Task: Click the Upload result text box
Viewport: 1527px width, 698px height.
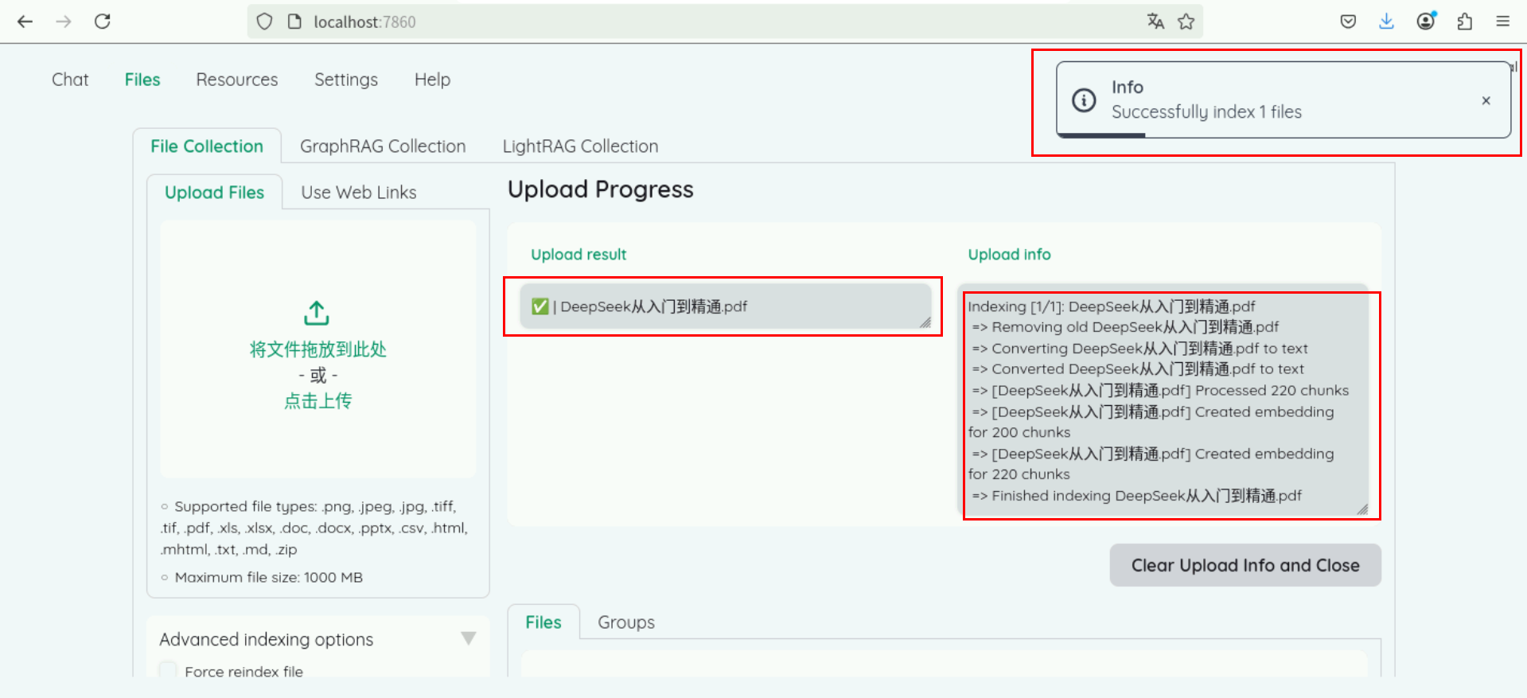Action: [725, 306]
